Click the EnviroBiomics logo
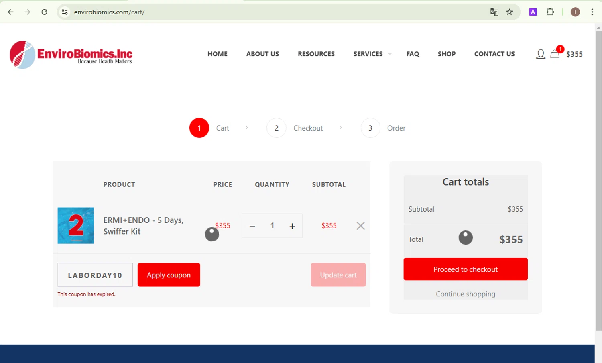 [71, 55]
